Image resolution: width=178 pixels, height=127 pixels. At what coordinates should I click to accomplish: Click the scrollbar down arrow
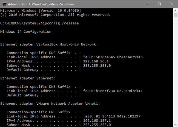pos(176,125)
